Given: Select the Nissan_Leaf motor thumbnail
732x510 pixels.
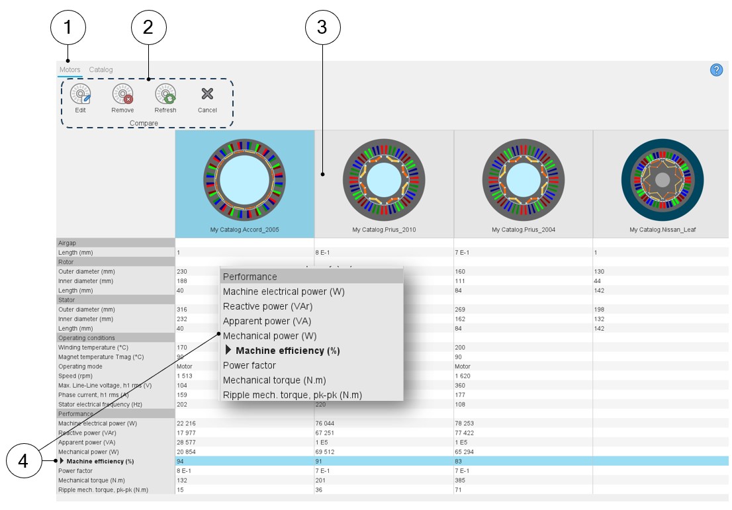Looking at the screenshot, I should coord(662,179).
